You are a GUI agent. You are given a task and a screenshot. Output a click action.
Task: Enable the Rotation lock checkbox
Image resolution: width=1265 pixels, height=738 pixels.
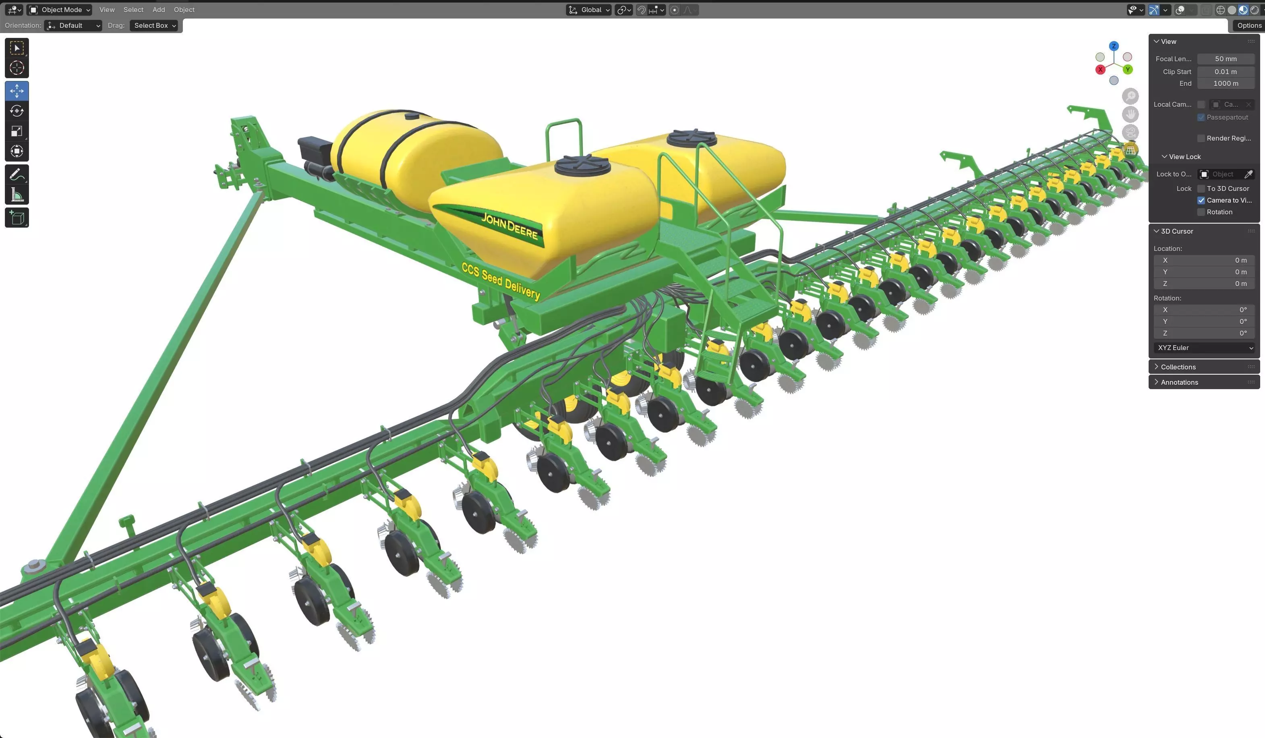tap(1201, 212)
